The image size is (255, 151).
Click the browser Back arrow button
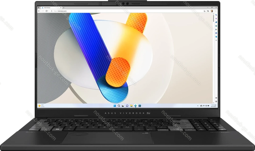[x=39, y=11]
